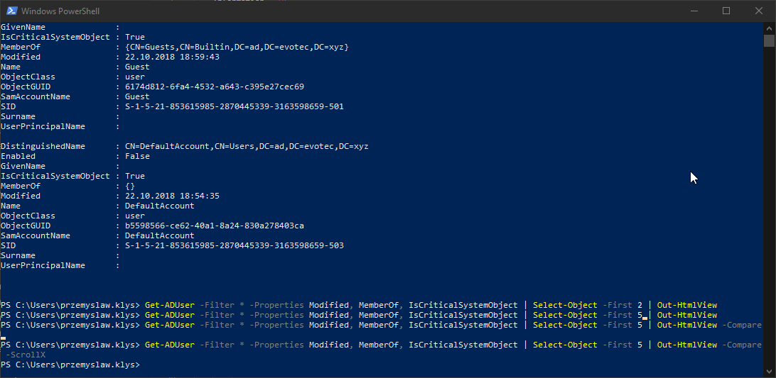Click the Windows PowerShell title text
776x378 pixels.
coord(60,11)
